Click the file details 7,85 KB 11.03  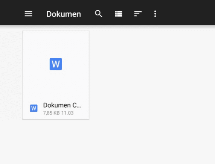click(58, 113)
